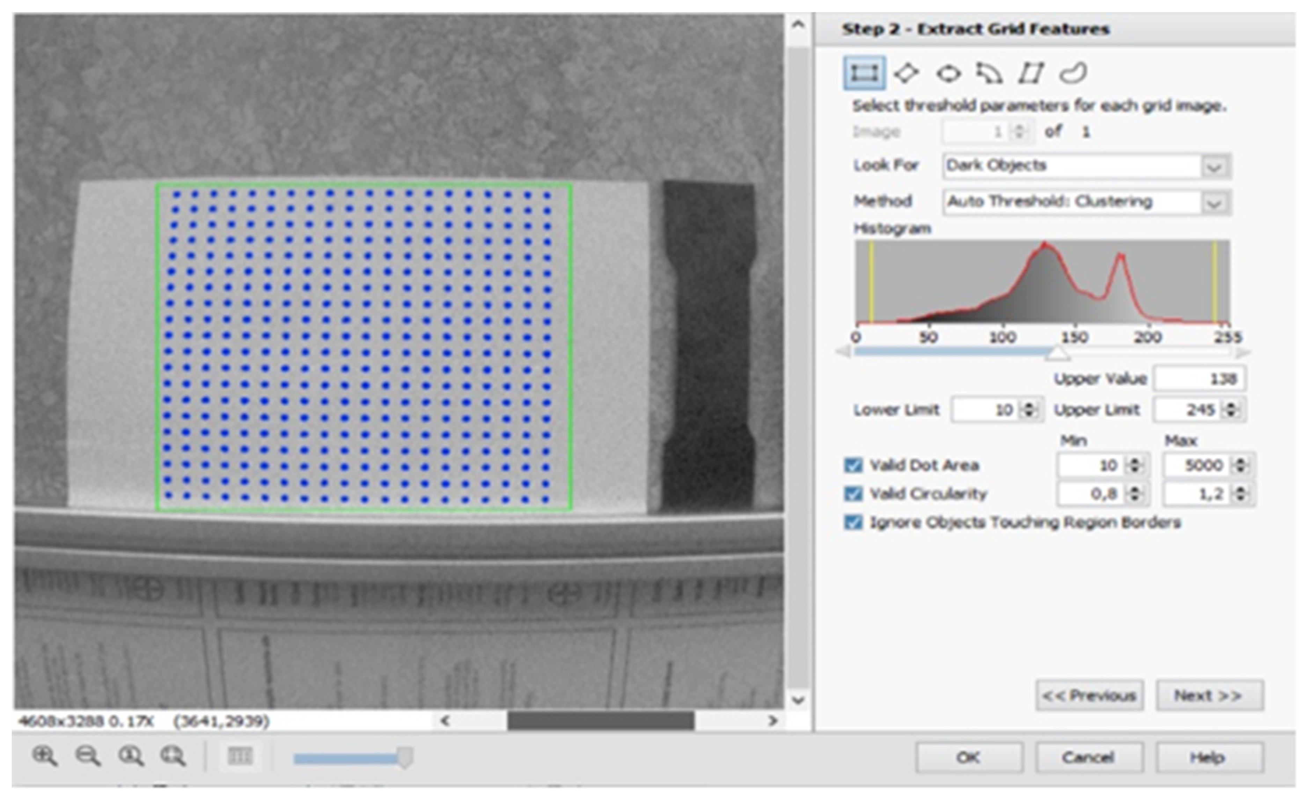1306x803 pixels.
Task: Select the rotated rectangle ROI tool
Action: pyautogui.click(x=906, y=73)
